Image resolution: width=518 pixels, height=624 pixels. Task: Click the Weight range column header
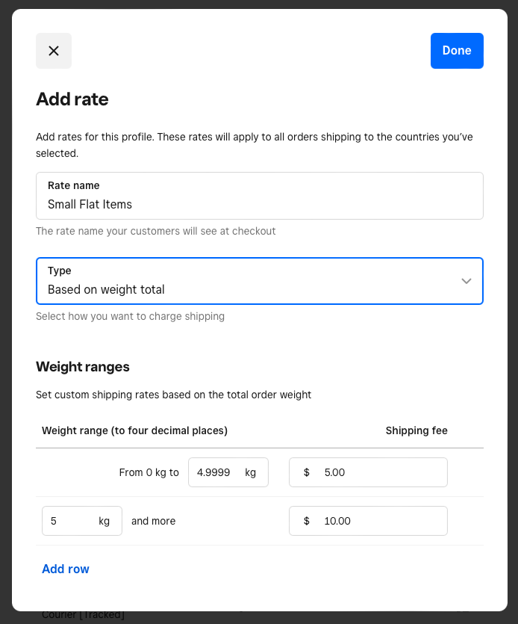[135, 430]
